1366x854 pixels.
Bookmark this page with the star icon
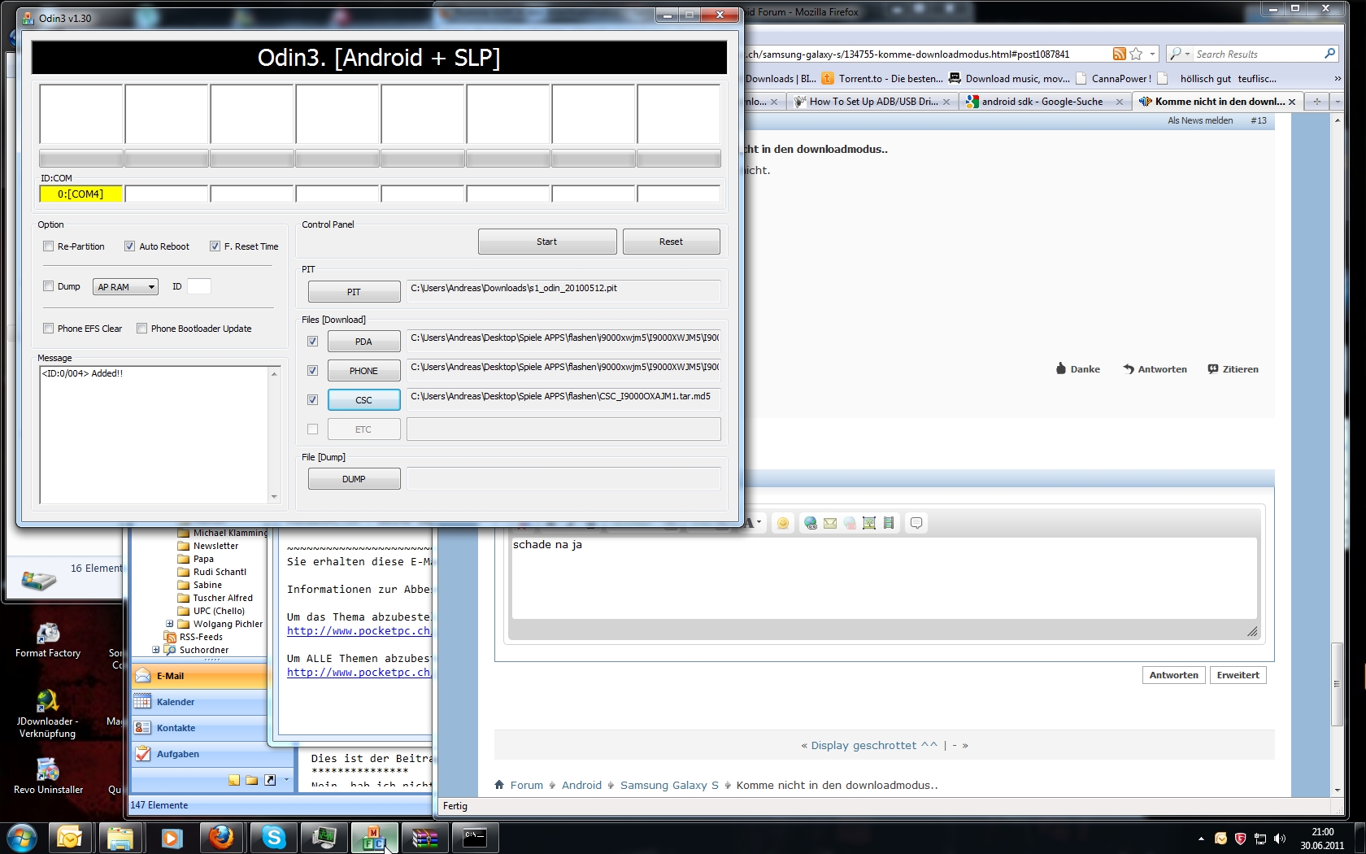pyautogui.click(x=1137, y=54)
